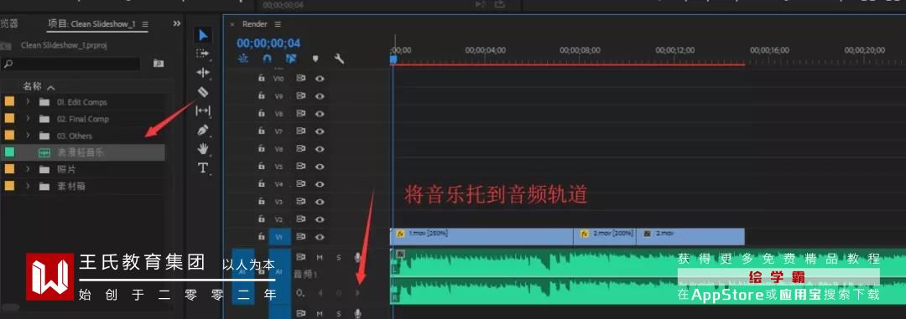The image size is (906, 319).
Task: Switch to the Render sequence tab
Action: point(255,24)
